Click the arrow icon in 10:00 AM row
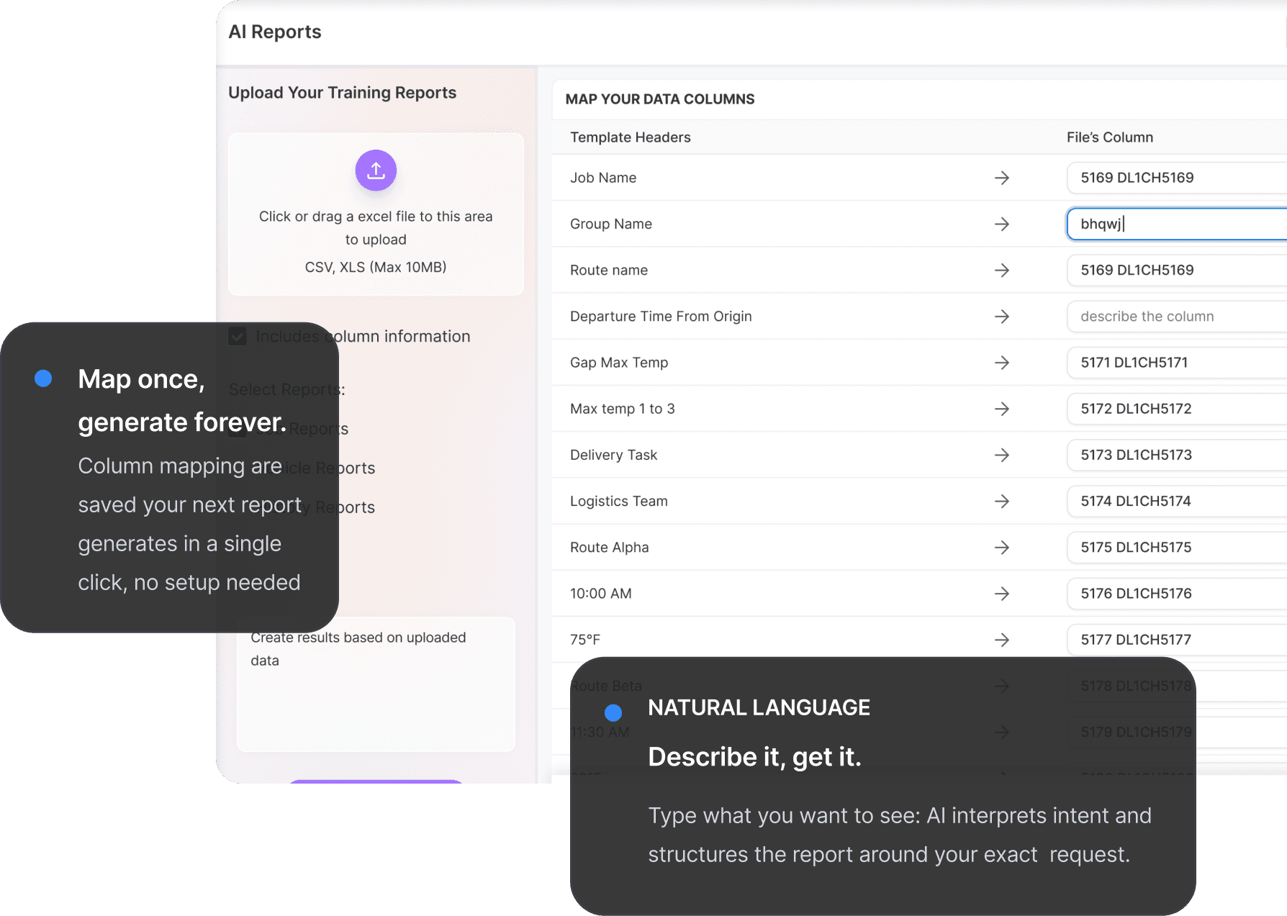The height and width of the screenshot is (916, 1287). coord(1001,594)
